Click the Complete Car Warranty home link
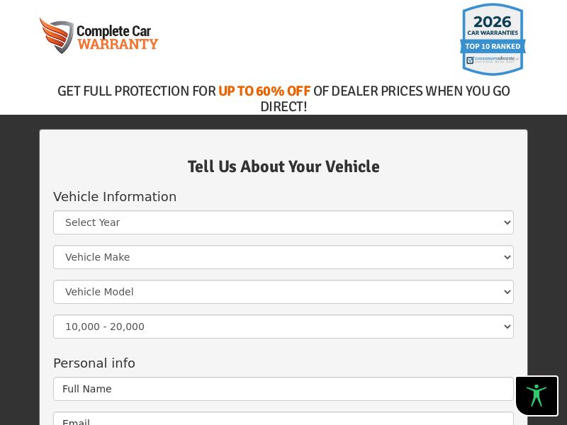 pyautogui.click(x=99, y=35)
